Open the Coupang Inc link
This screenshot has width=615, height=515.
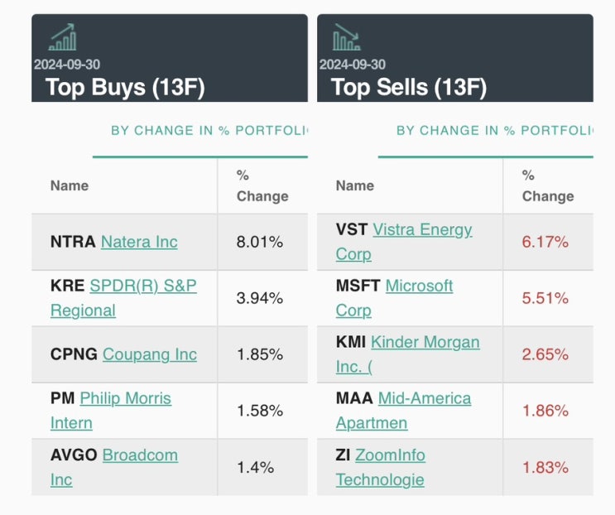(150, 354)
